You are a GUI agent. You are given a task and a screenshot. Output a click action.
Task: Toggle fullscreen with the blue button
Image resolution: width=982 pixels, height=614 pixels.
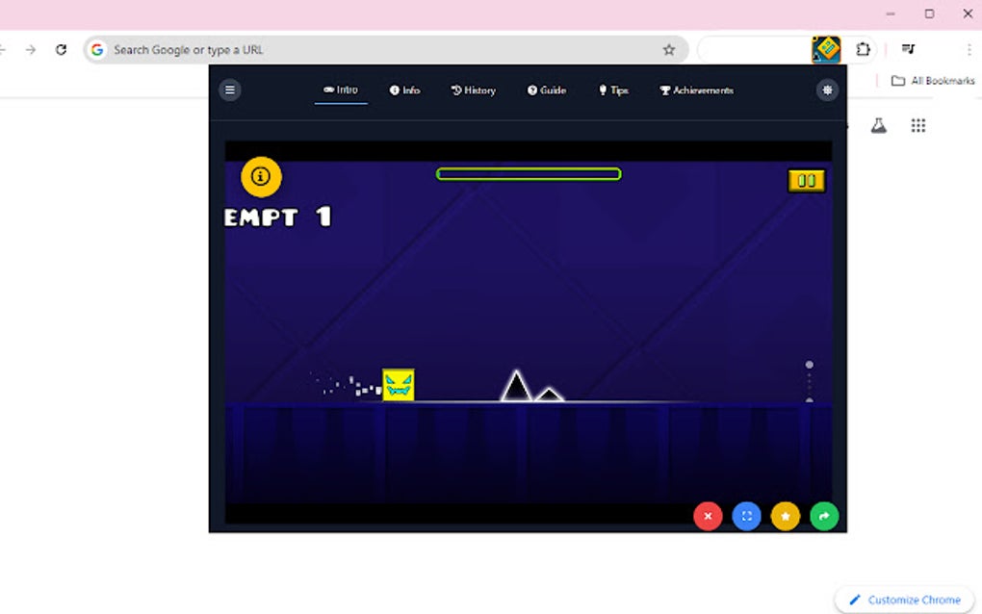click(746, 516)
